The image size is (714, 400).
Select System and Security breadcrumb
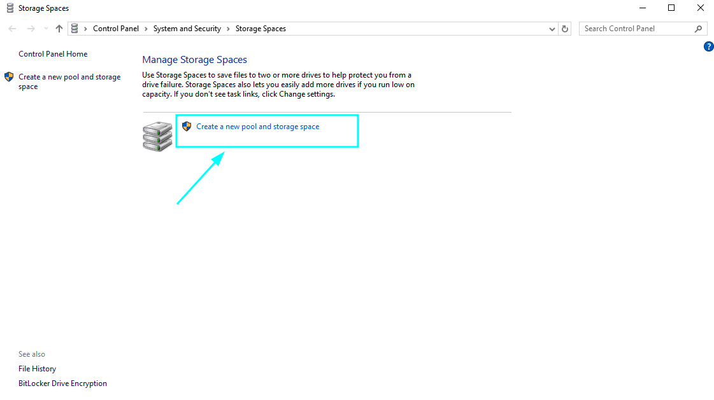pos(187,29)
